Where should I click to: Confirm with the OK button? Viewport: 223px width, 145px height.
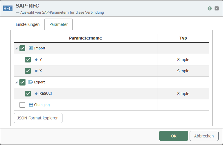tap(173, 136)
